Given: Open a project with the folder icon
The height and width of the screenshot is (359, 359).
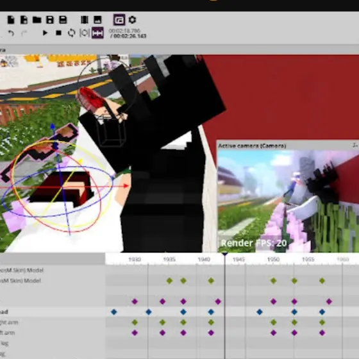Looking at the screenshot, I should pyautogui.click(x=37, y=20).
